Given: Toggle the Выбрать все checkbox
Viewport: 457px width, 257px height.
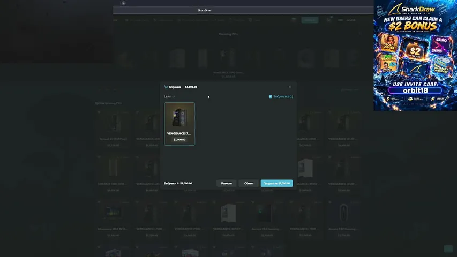Looking at the screenshot, I should (270, 96).
